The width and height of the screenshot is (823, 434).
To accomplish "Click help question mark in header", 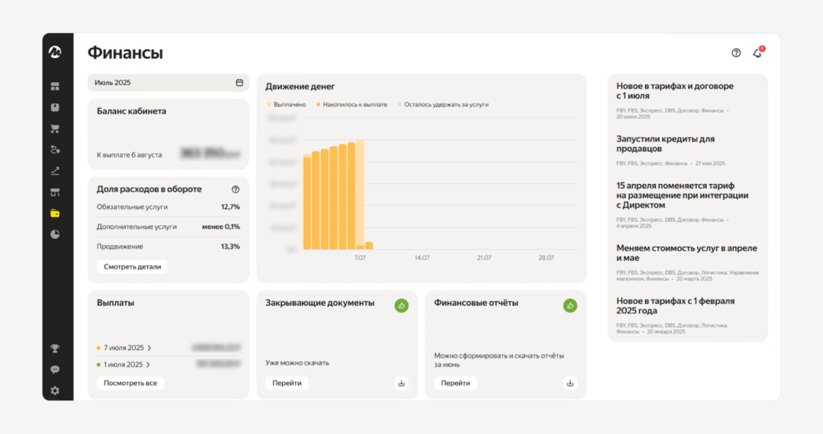I will pyautogui.click(x=736, y=53).
